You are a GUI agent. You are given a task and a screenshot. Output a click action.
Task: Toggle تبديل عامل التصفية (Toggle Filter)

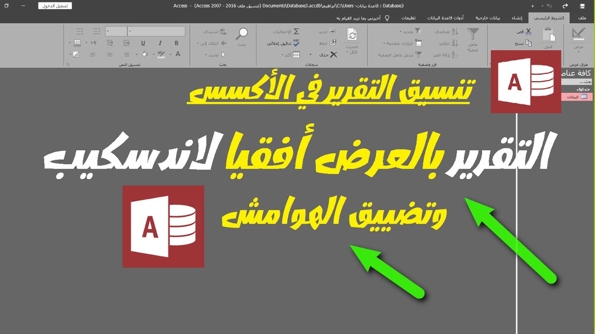(399, 55)
